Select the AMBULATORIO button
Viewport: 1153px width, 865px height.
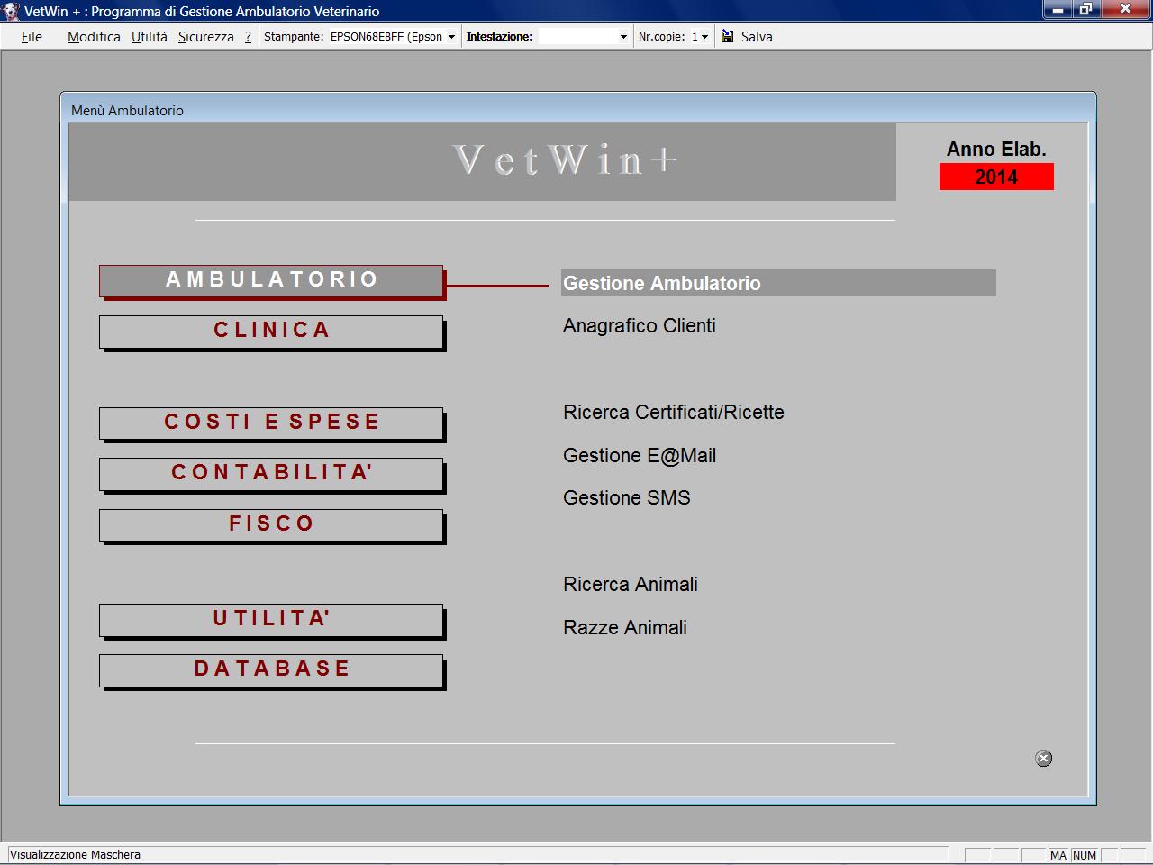(271, 280)
